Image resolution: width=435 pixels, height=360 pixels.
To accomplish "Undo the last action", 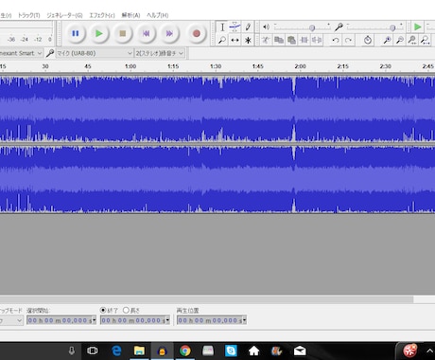I will [x=336, y=40].
